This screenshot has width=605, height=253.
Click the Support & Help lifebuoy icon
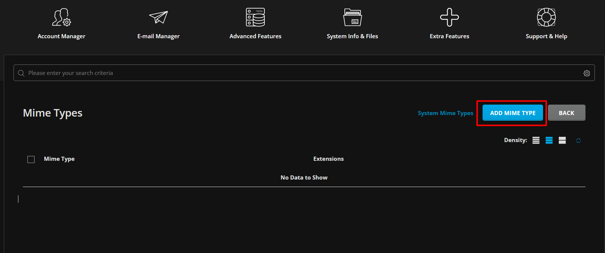(x=546, y=17)
